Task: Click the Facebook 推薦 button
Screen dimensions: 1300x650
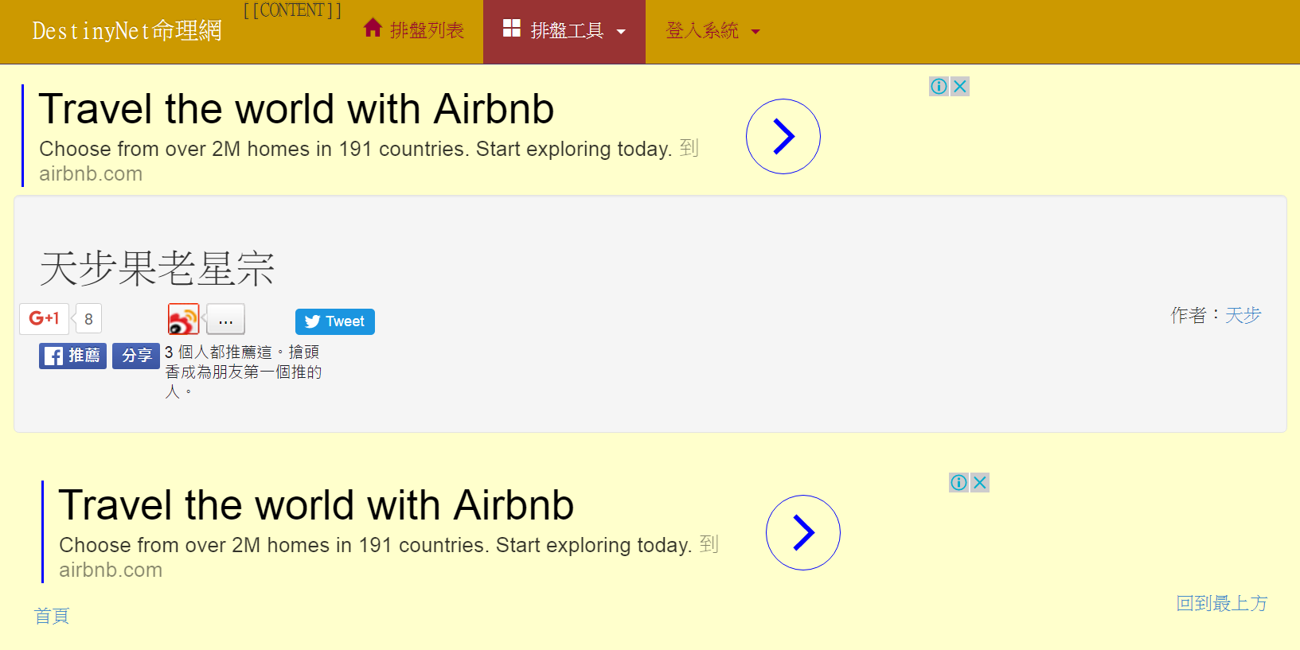Action: pos(72,356)
